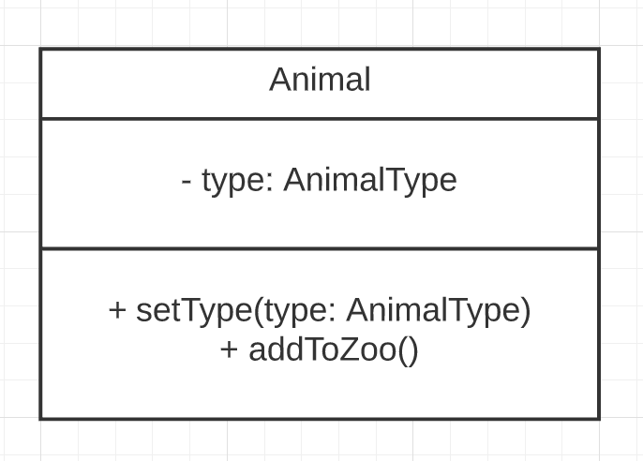Click blank space below type attribute
Screen dimensions: 643x461
click(x=320, y=221)
